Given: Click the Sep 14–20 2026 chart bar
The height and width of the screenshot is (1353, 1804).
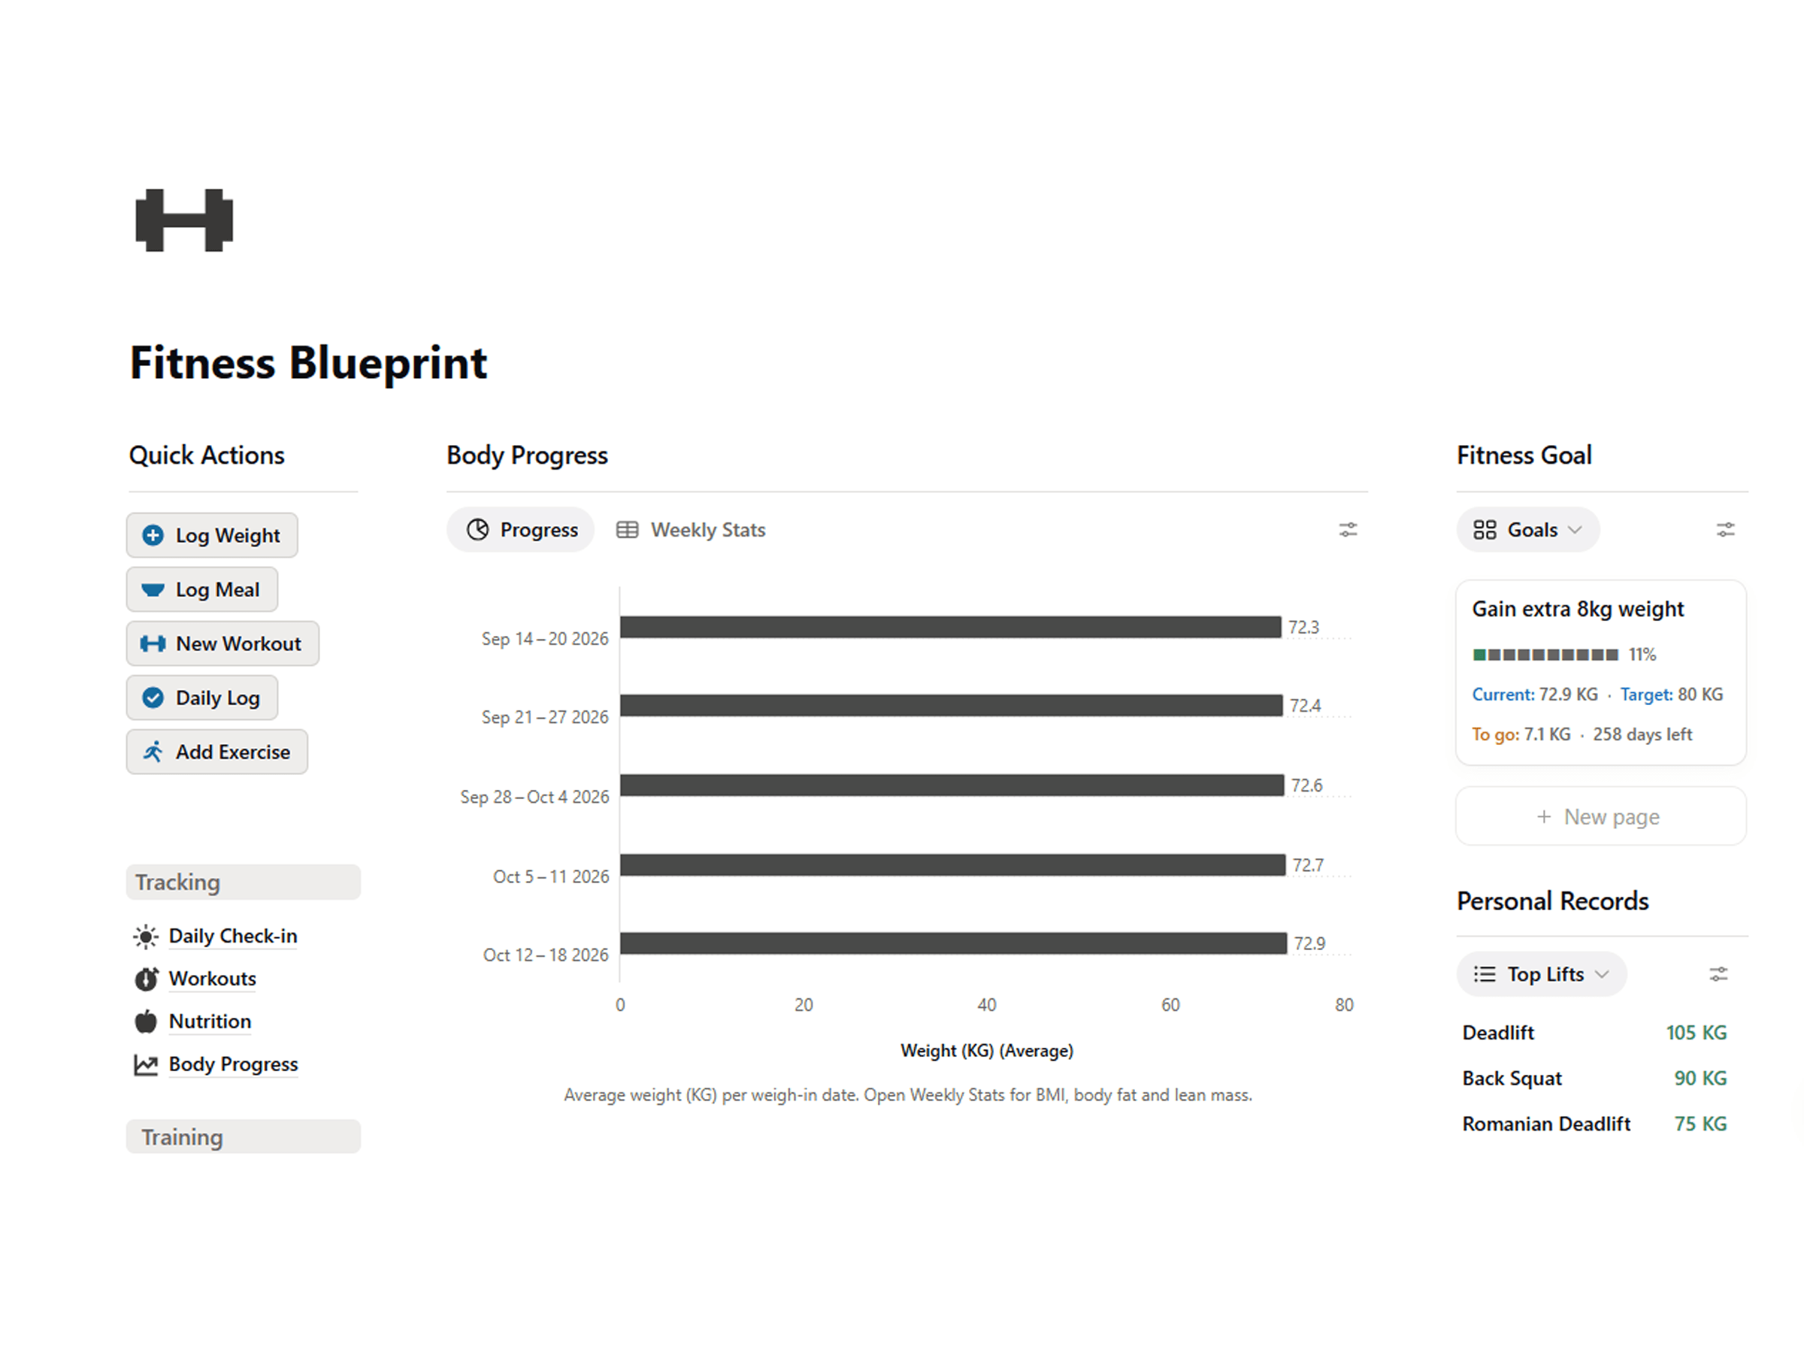Looking at the screenshot, I should tap(951, 627).
